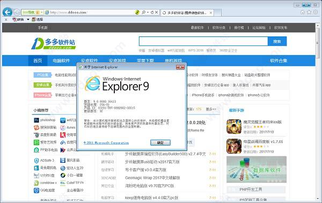Click the address bar search magnifier icon
This screenshot has width=322, height=203.
[143, 12]
